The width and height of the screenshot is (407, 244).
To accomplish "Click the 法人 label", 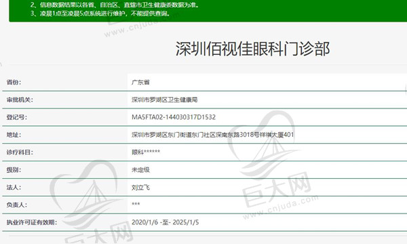I will pos(14,187).
